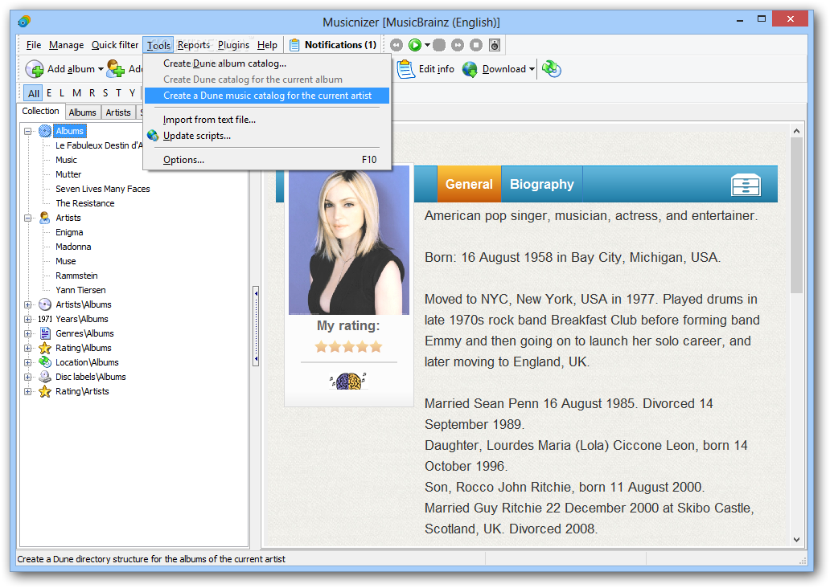The image size is (830, 588).
Task: Choose Create Dune album catalog menu entry
Action: pyautogui.click(x=266, y=63)
